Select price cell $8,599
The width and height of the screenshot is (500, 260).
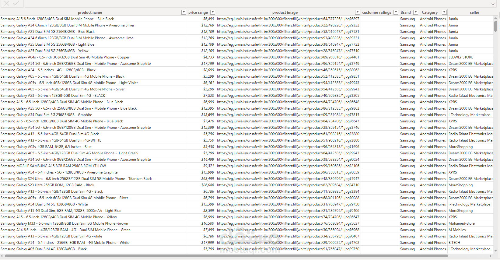click(x=208, y=211)
